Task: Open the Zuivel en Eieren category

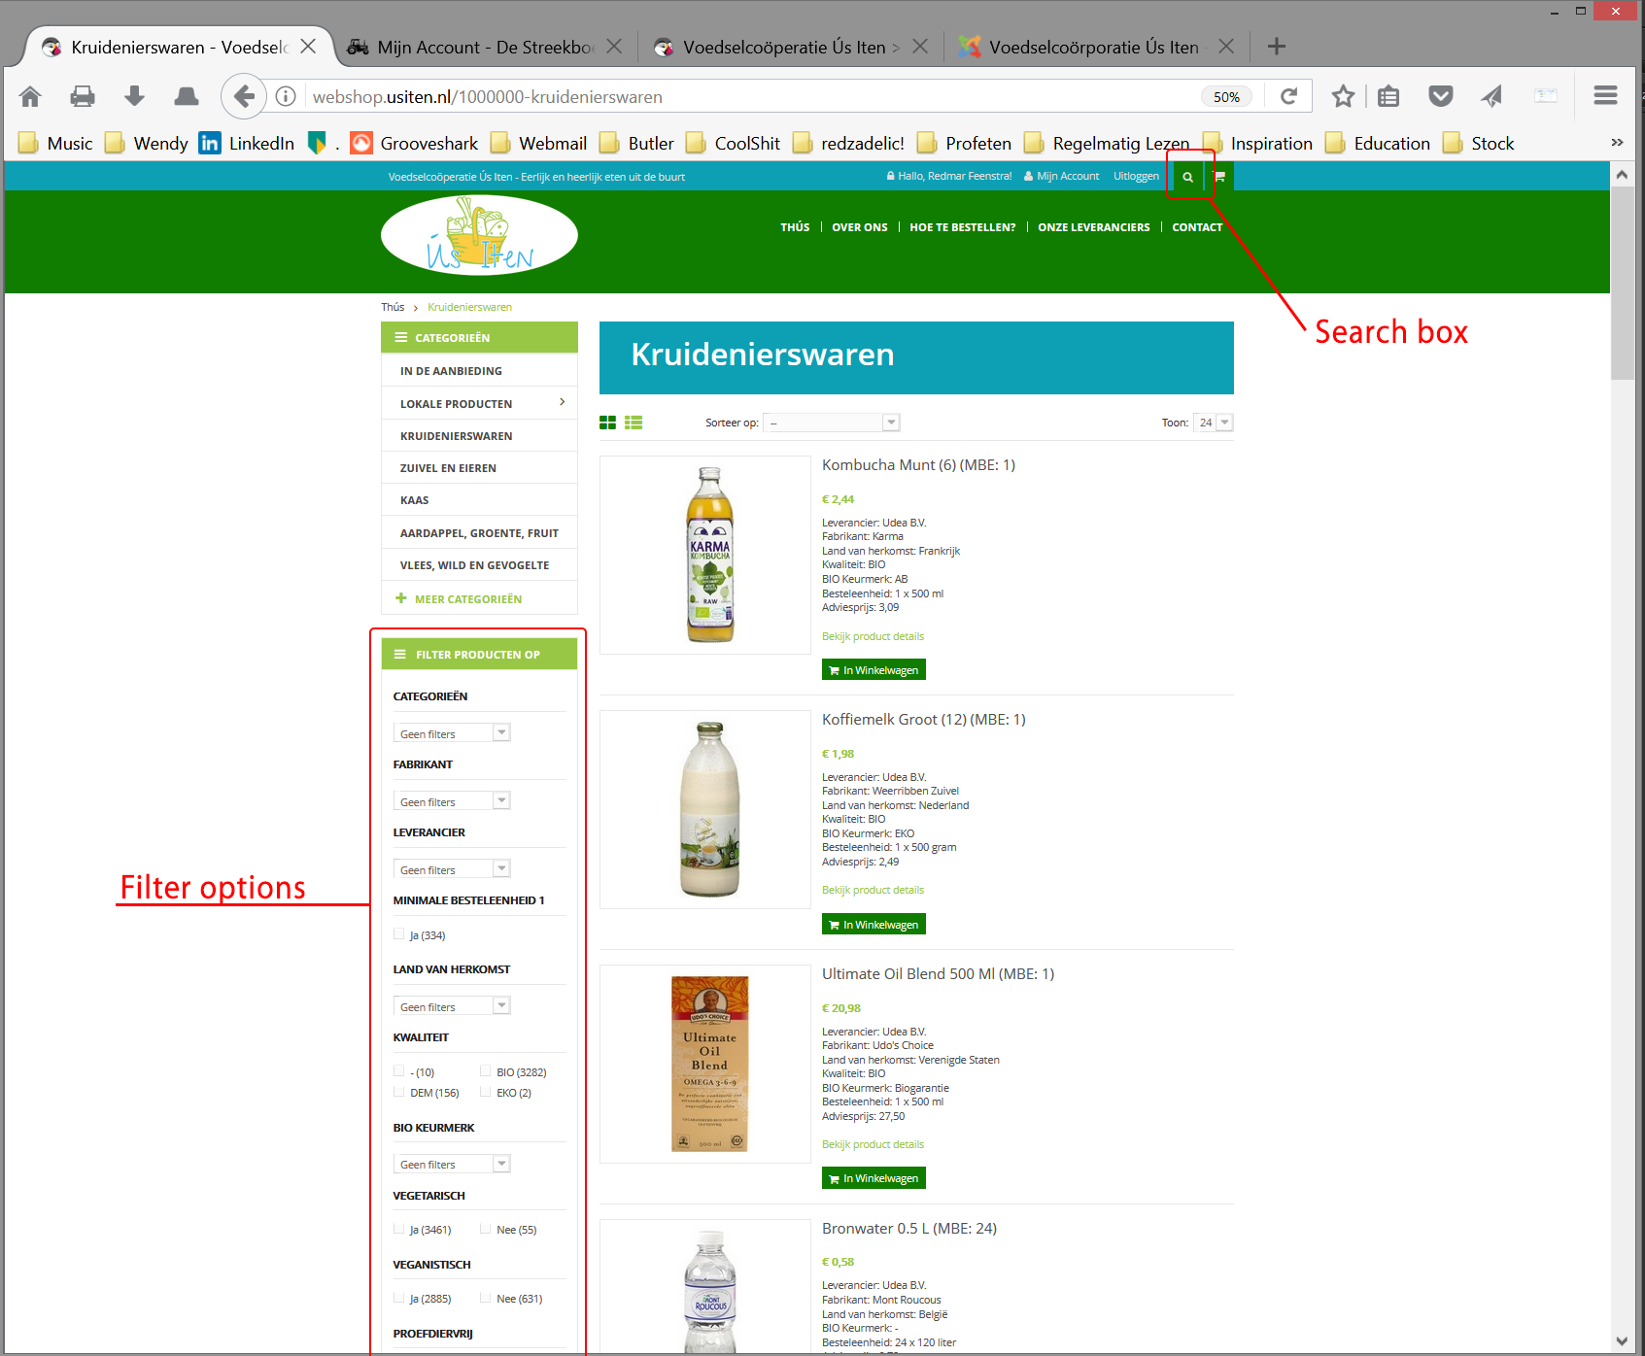Action: coord(479,468)
